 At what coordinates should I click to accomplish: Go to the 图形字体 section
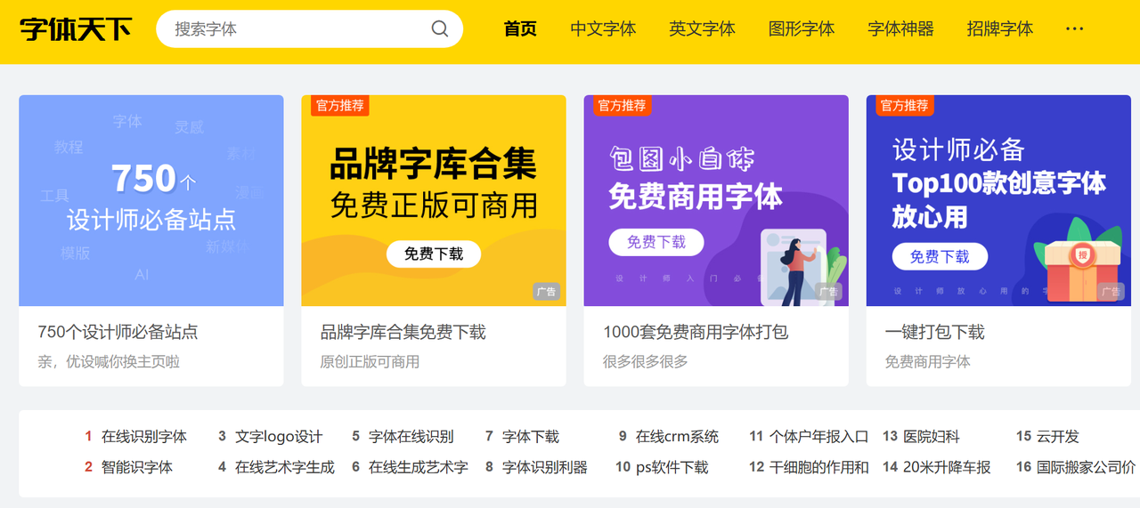click(x=802, y=29)
